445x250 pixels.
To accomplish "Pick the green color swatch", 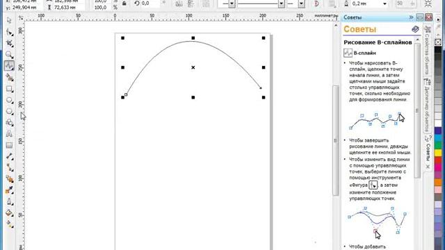I will 438,145.
